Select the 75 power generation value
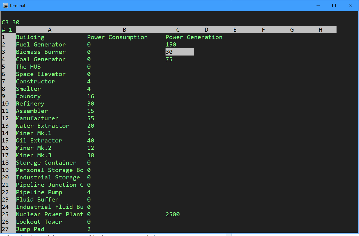Image resolution: width=359 pixels, height=236 pixels. point(169,59)
